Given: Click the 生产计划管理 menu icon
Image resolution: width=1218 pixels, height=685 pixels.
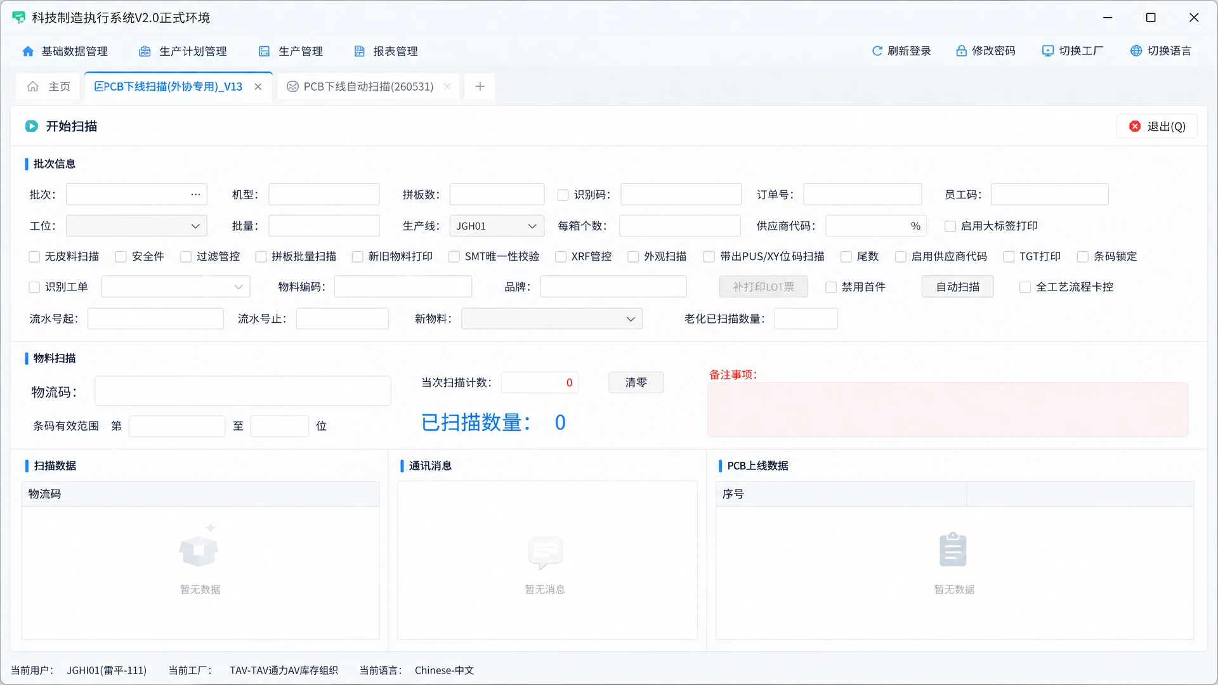Looking at the screenshot, I should [145, 51].
